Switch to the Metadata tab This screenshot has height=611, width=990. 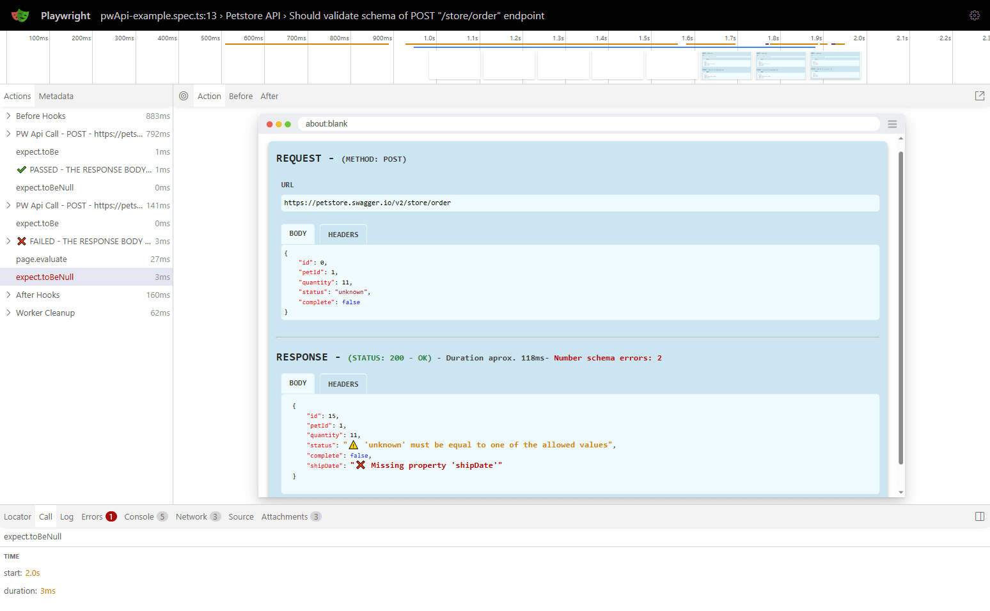click(x=56, y=96)
